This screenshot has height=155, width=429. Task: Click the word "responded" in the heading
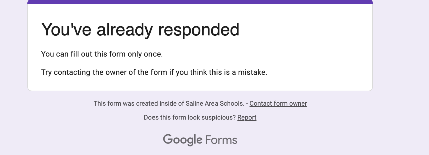click(x=198, y=29)
